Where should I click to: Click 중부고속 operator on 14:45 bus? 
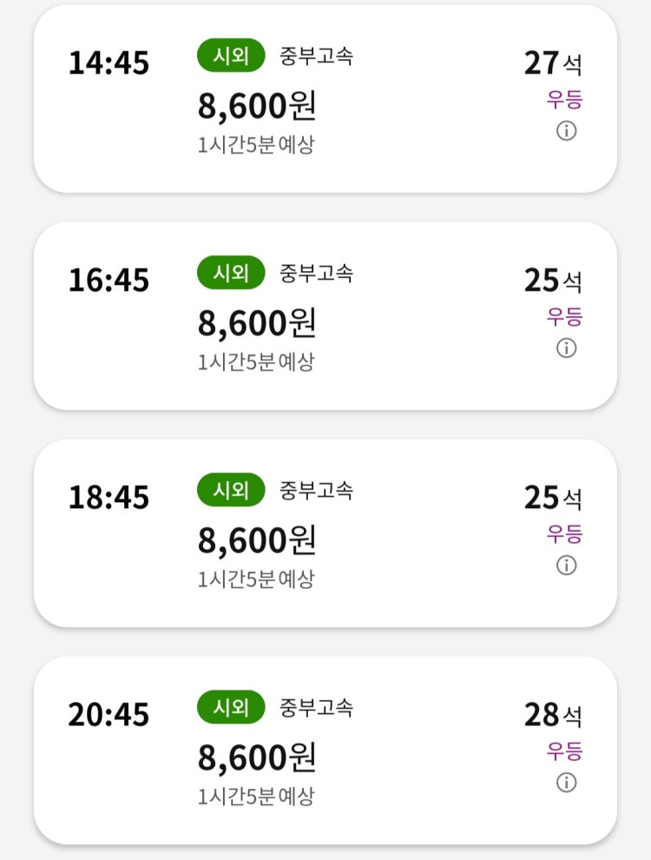pos(316,56)
